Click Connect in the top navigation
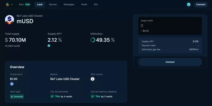Image resolution: width=212 pixels, height=106 pixels. [201, 4]
